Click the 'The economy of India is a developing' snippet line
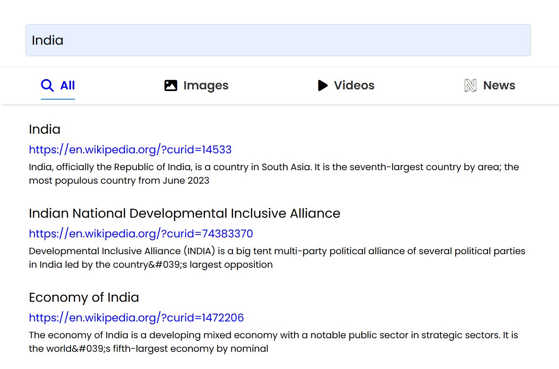Viewport: 559px width, 369px height. pyautogui.click(x=274, y=335)
